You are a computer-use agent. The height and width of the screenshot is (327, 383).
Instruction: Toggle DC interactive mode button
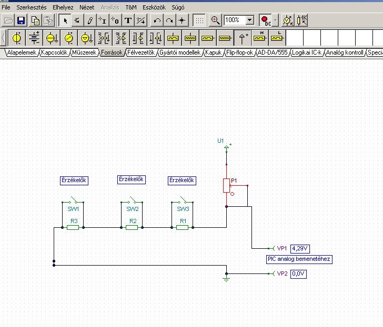(x=266, y=20)
